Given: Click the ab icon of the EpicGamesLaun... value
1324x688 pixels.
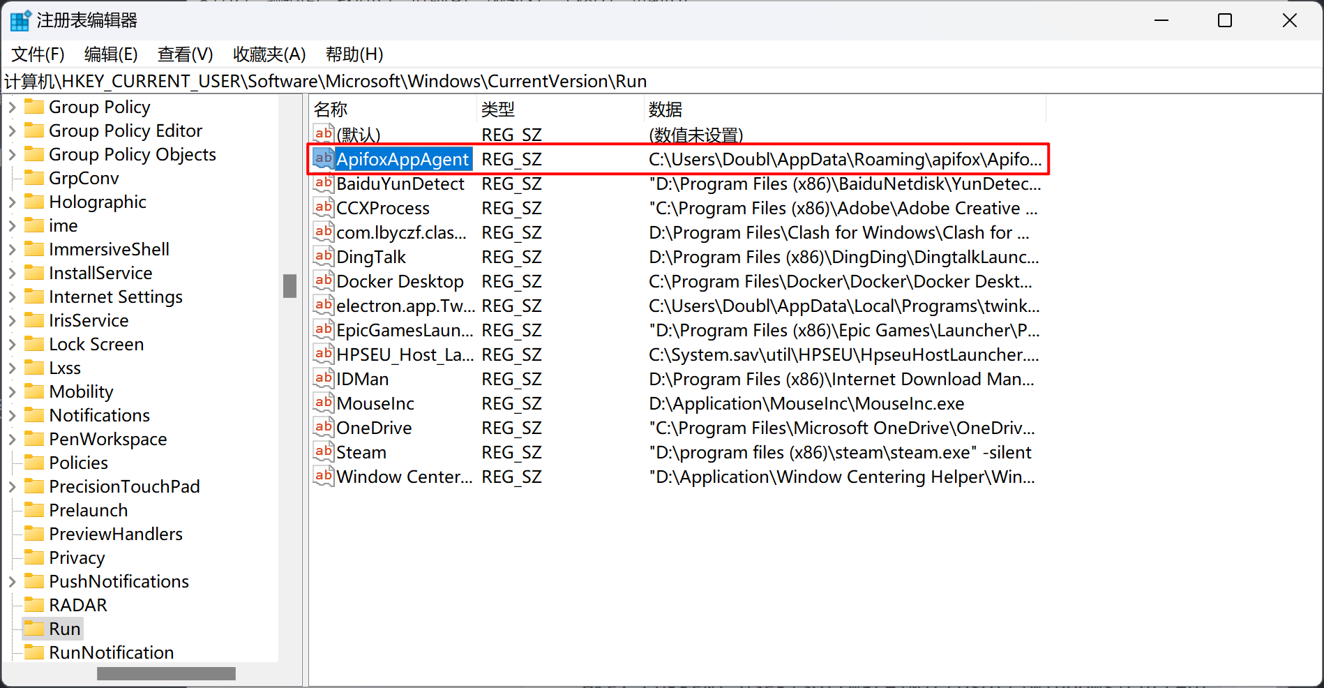Looking at the screenshot, I should pyautogui.click(x=323, y=330).
